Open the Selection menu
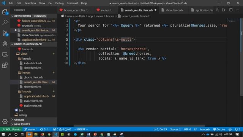Screen dimensions: 243x137 click(30, 3)
